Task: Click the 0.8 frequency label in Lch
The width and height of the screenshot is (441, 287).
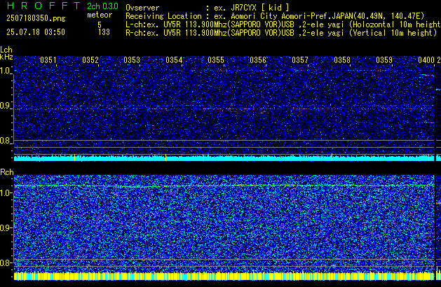Action: (6, 141)
